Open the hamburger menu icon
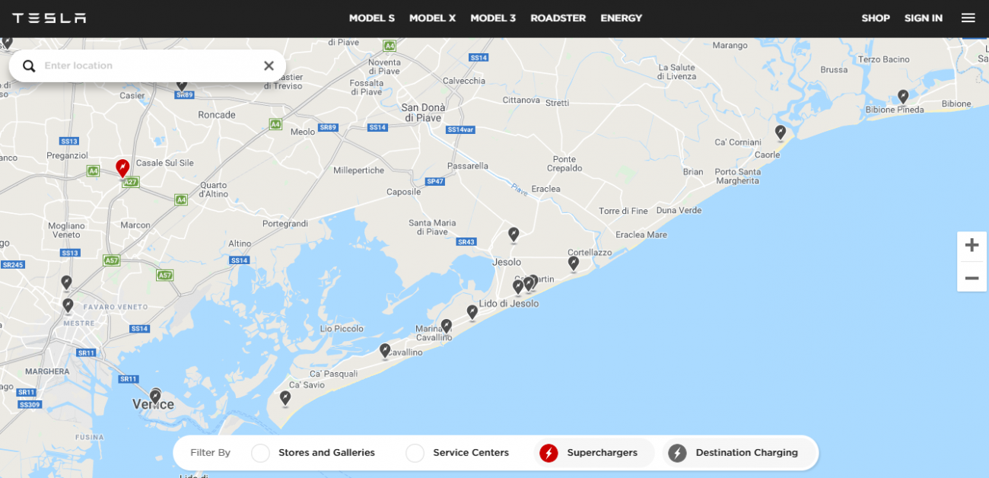Screen dimensions: 989x478 968,18
